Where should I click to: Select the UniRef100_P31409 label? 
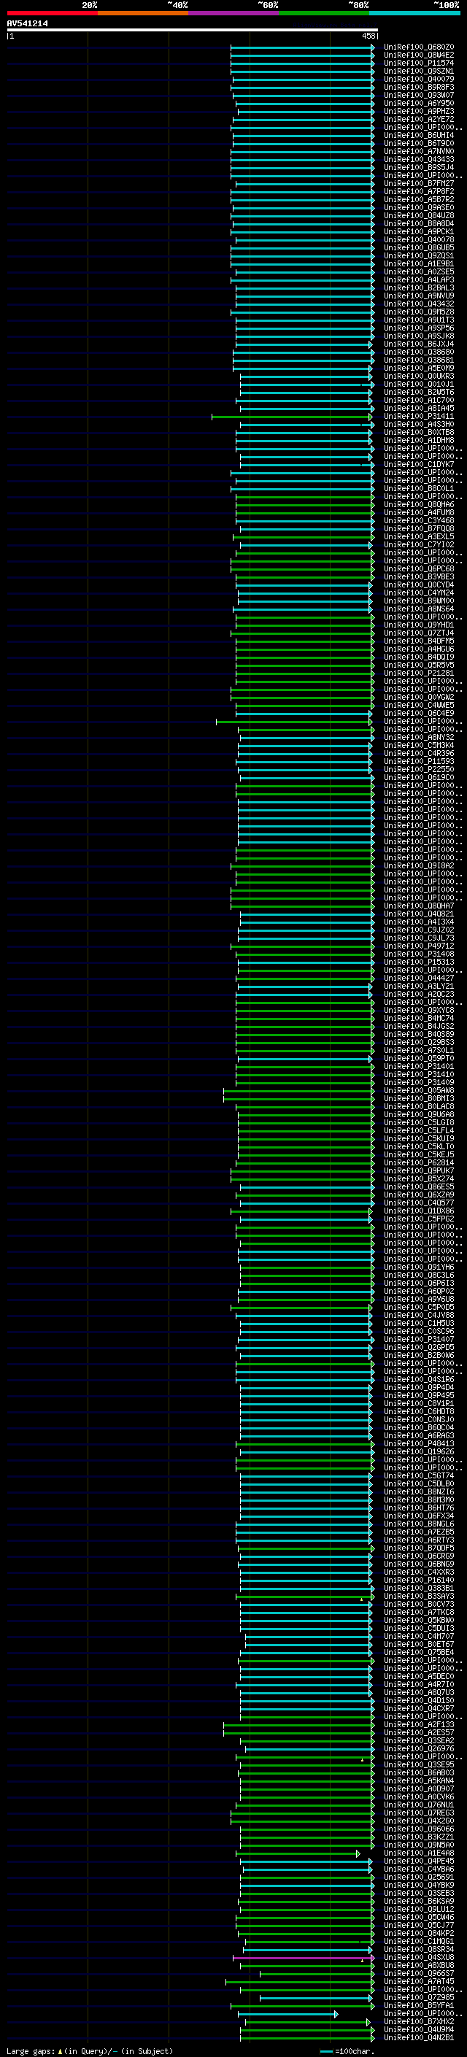(419, 1082)
